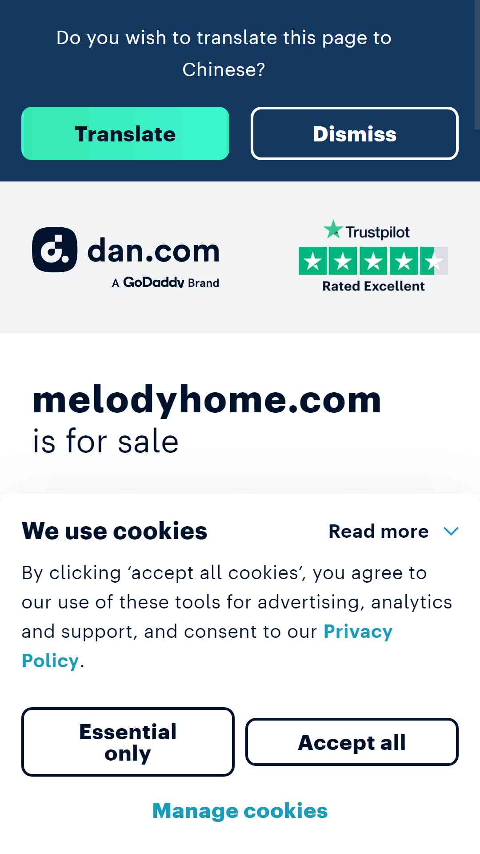Click the dan.com square logo icon
The width and height of the screenshot is (480, 854).
pos(55,250)
